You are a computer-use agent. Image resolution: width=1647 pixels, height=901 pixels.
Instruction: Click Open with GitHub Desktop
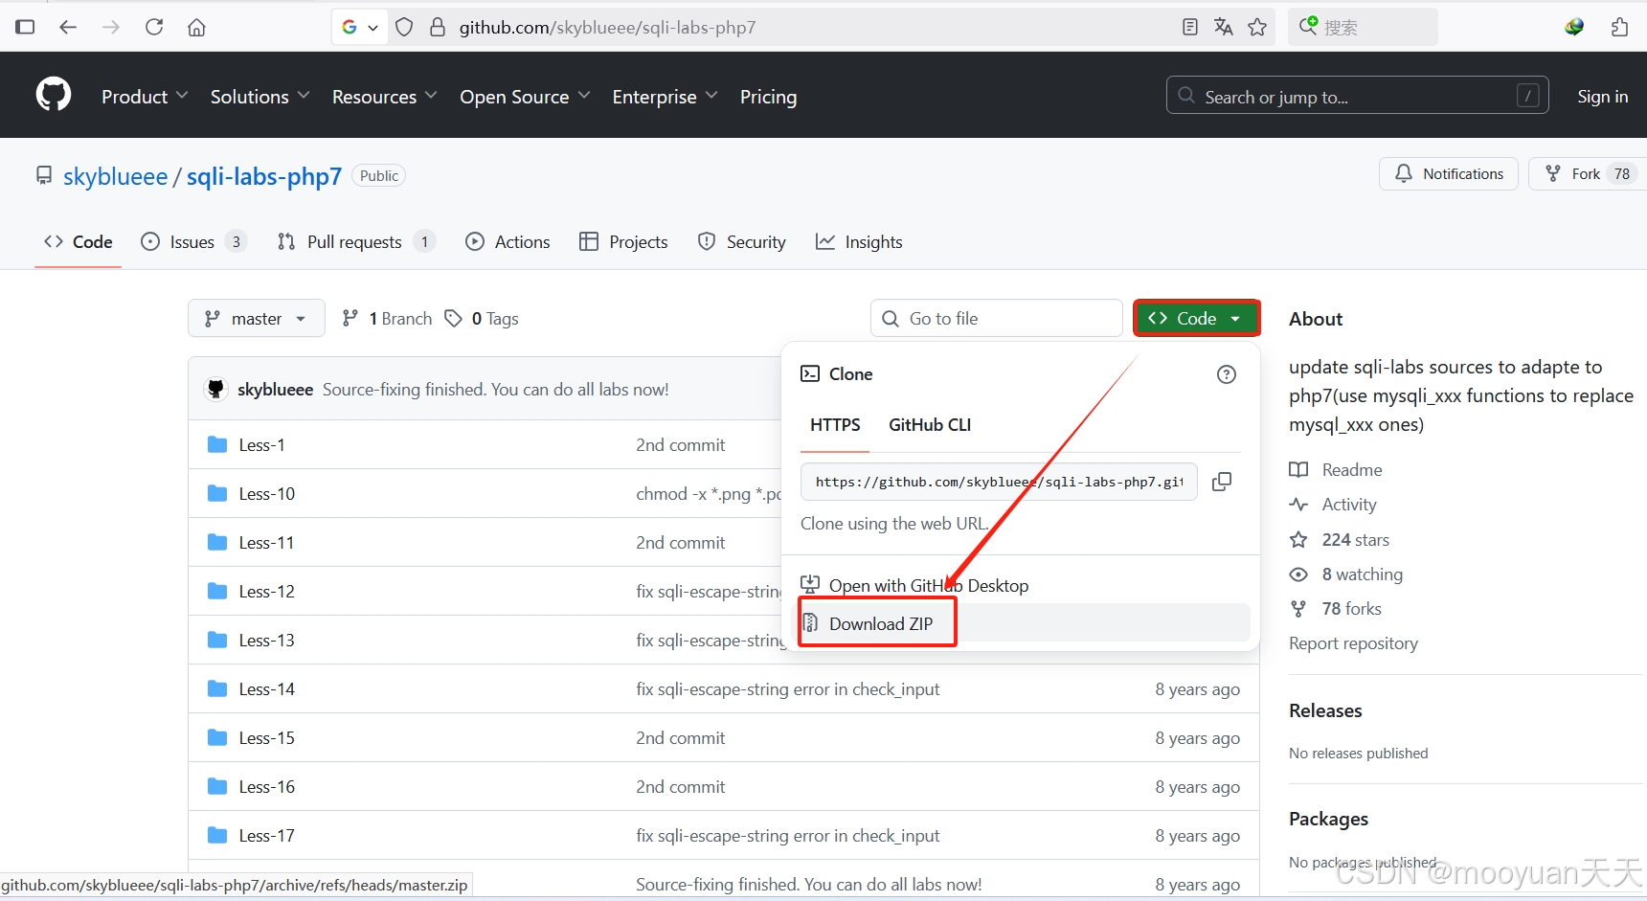(929, 585)
